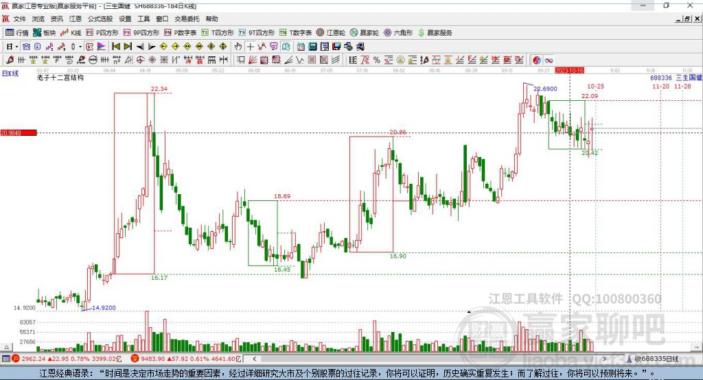Open the 交易委托 menu
This screenshot has width=703, height=380.
187,19
